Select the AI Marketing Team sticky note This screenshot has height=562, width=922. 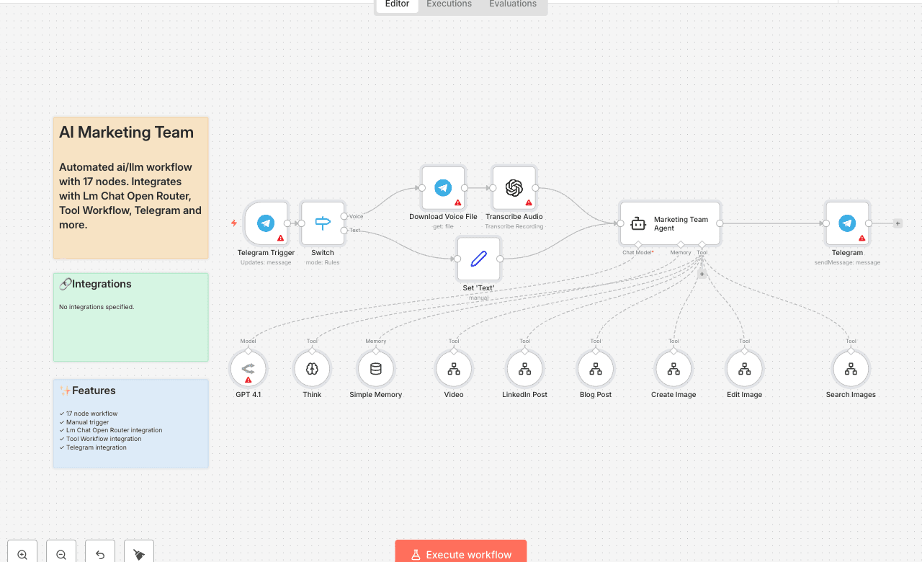[130, 188]
